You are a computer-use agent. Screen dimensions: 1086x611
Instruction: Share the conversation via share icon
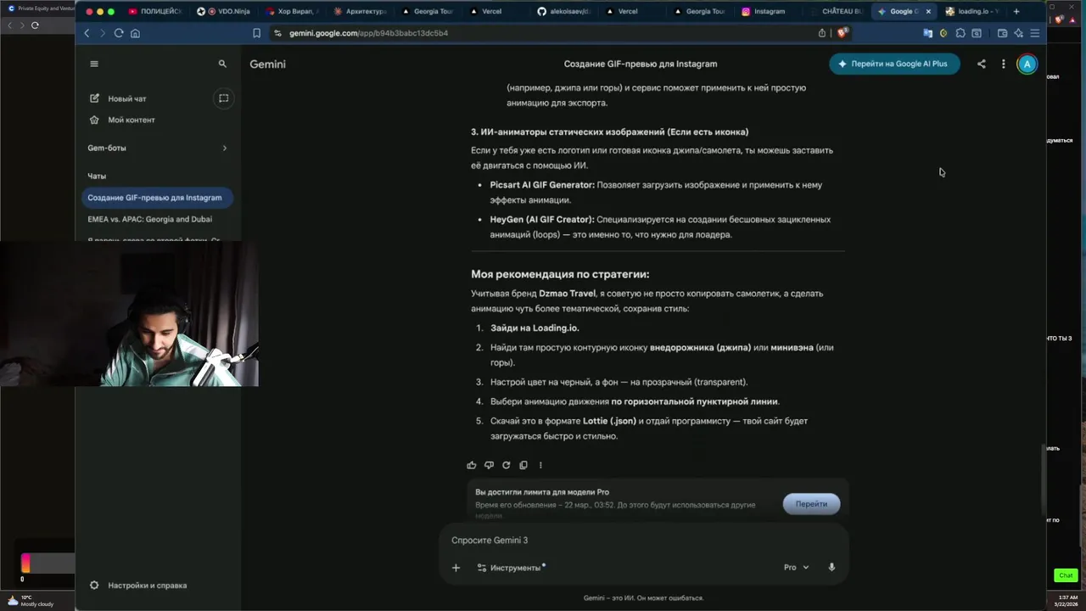982,64
